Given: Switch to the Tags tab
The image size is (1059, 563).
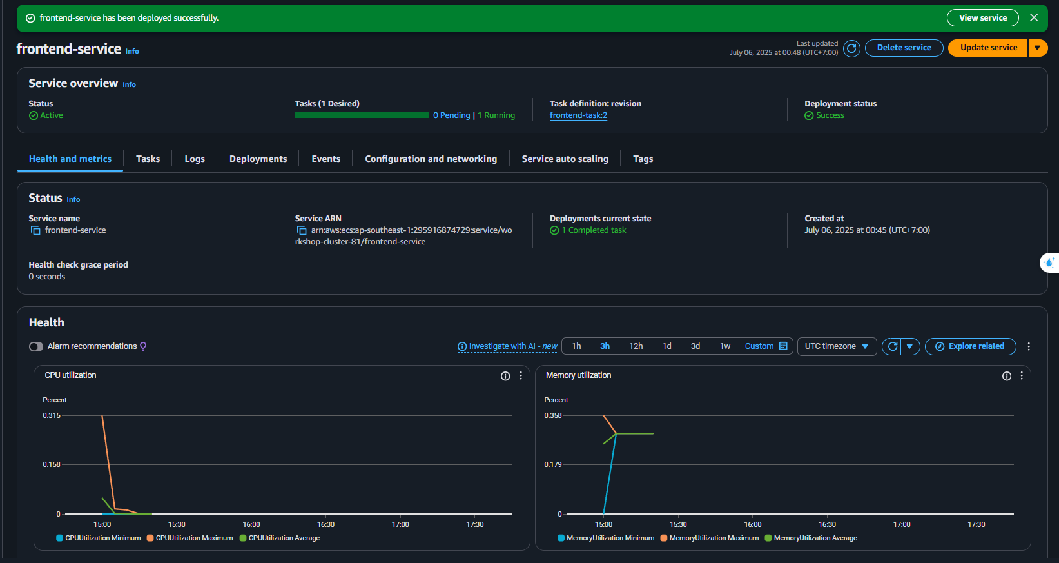Looking at the screenshot, I should point(643,159).
